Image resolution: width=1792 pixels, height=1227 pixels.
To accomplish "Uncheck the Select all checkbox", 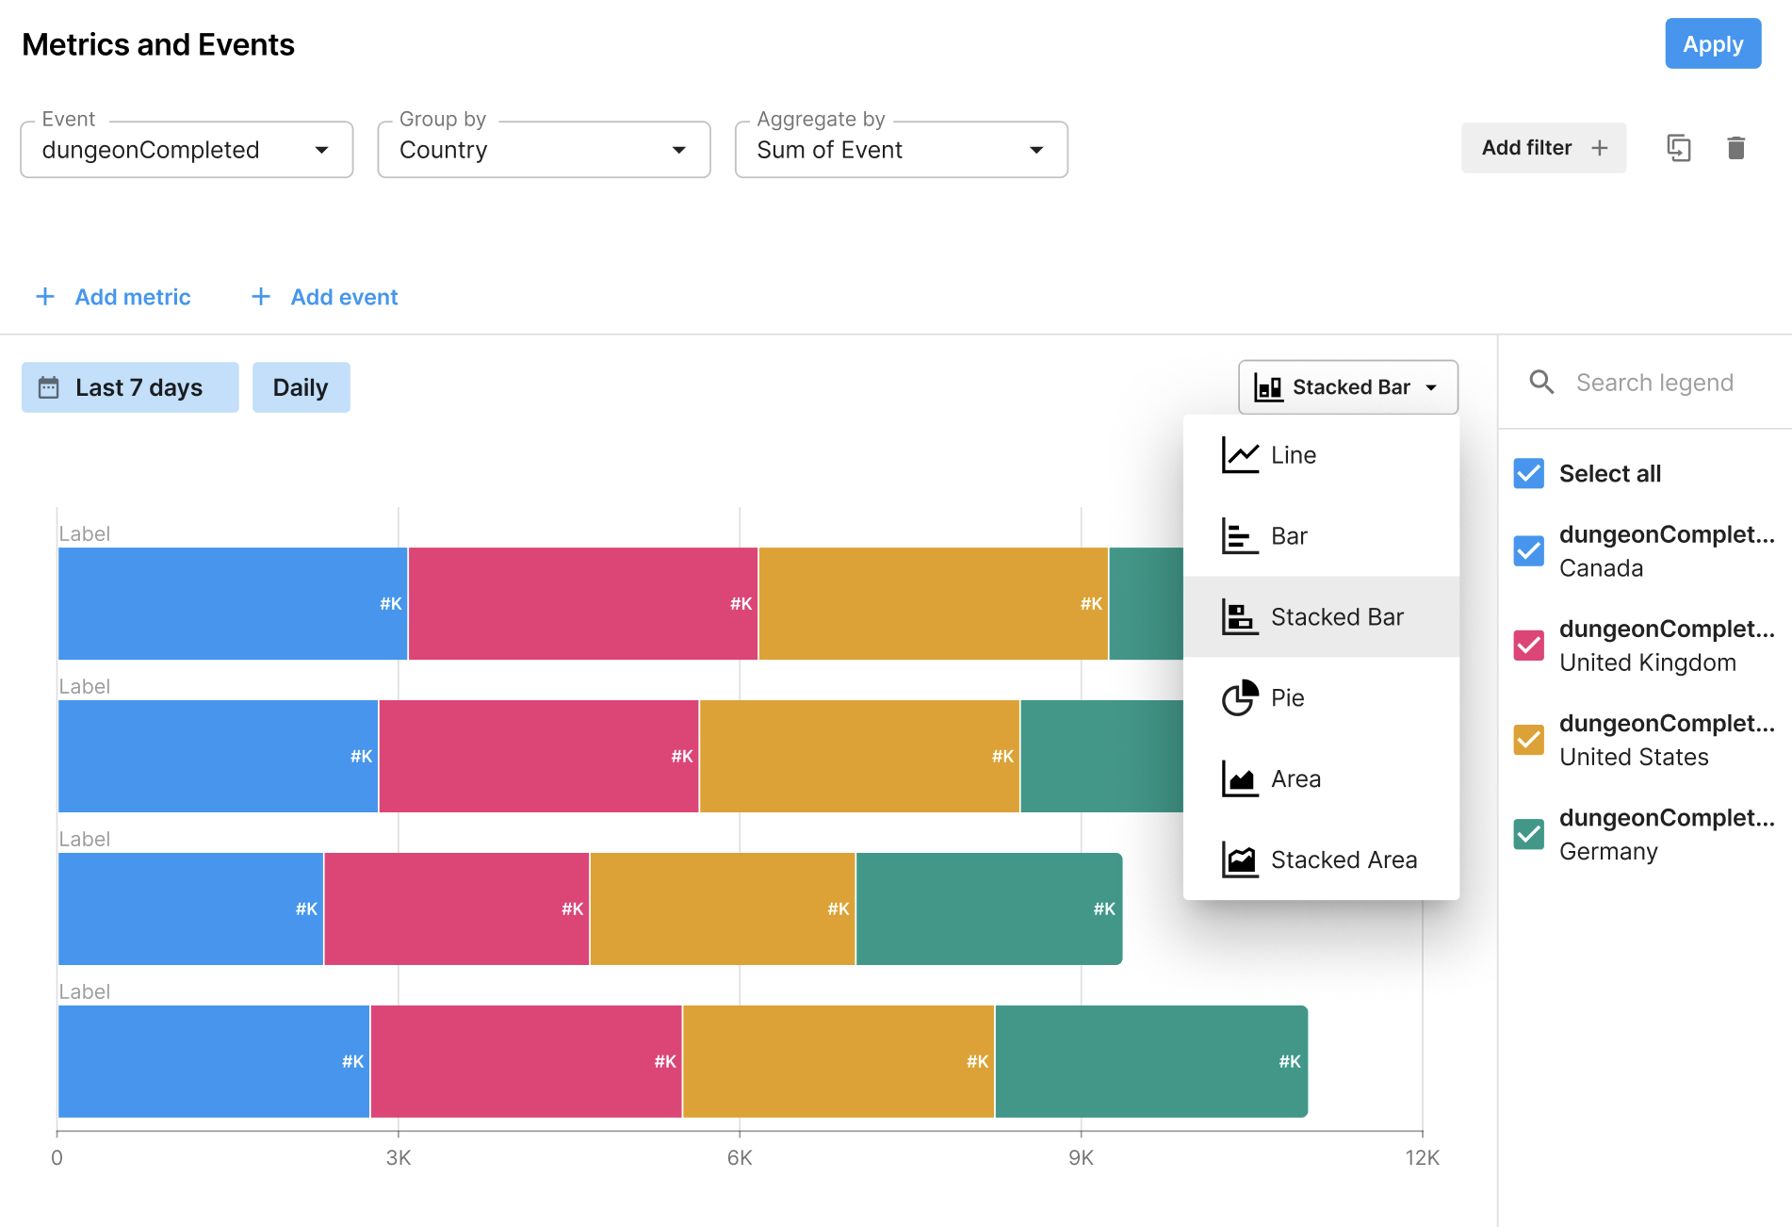I will (x=1528, y=473).
